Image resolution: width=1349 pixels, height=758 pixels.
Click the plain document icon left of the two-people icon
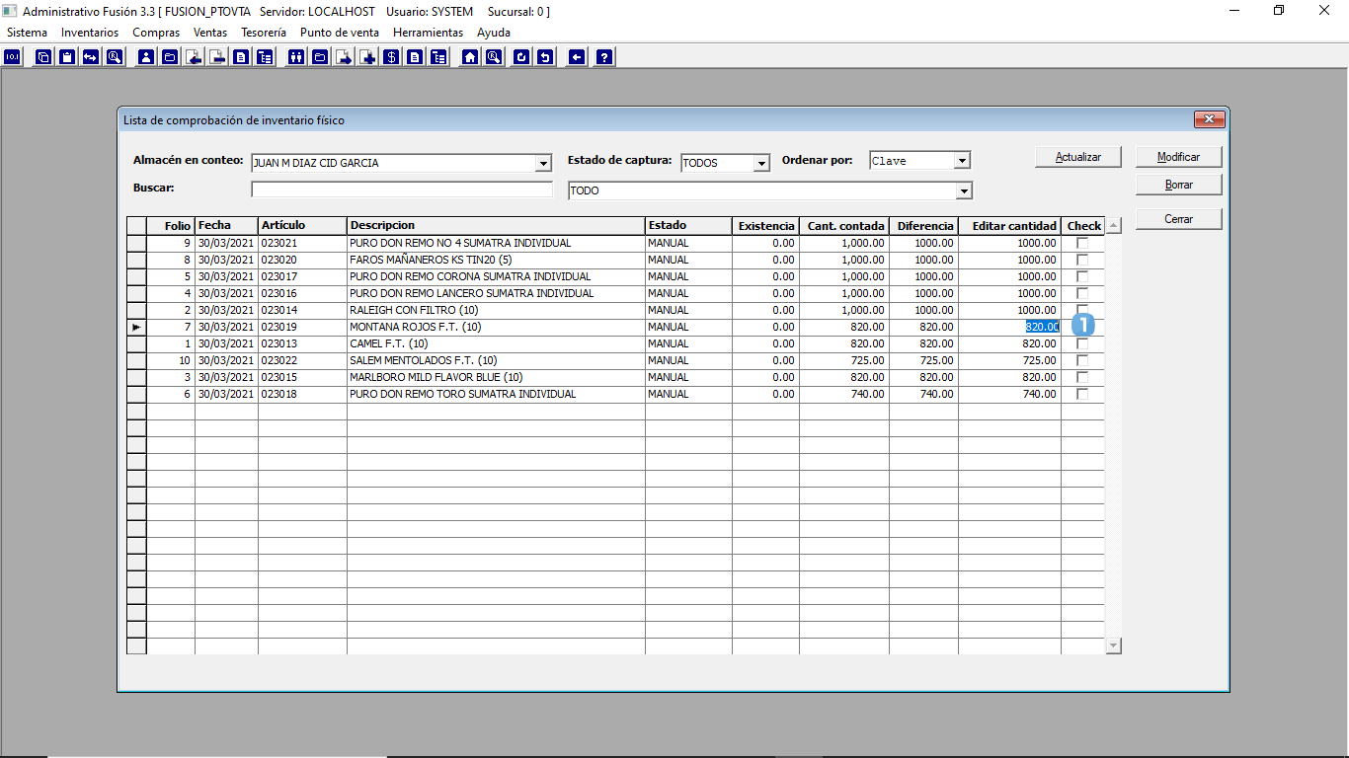point(241,57)
